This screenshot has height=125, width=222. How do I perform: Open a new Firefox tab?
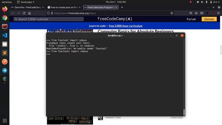tap(122, 7)
